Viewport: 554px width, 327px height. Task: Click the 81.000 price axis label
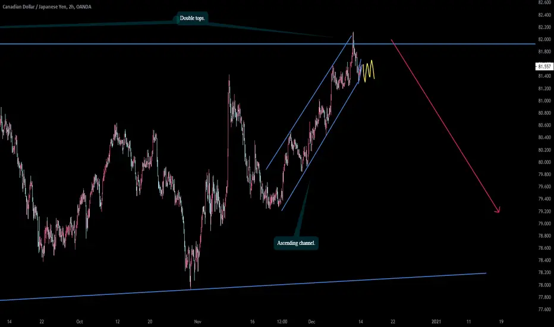point(544,100)
